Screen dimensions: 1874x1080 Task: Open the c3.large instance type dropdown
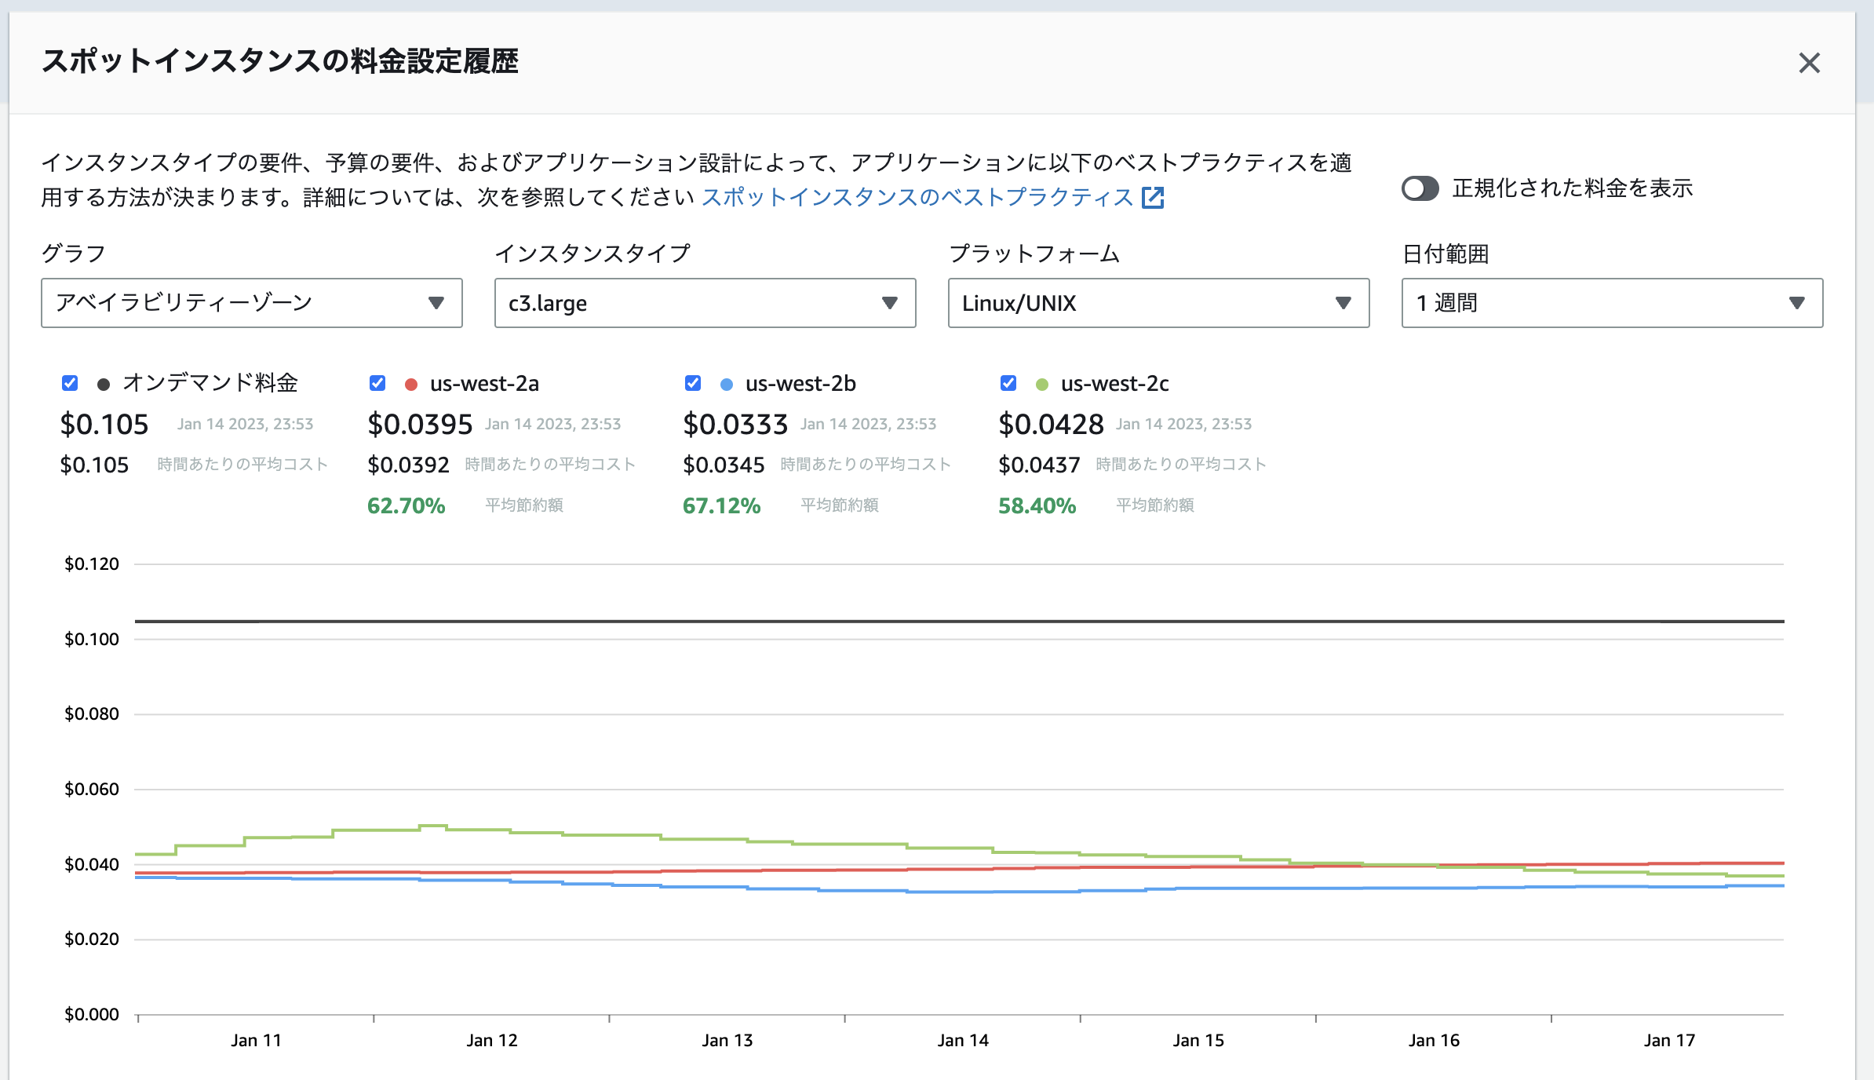tap(705, 303)
